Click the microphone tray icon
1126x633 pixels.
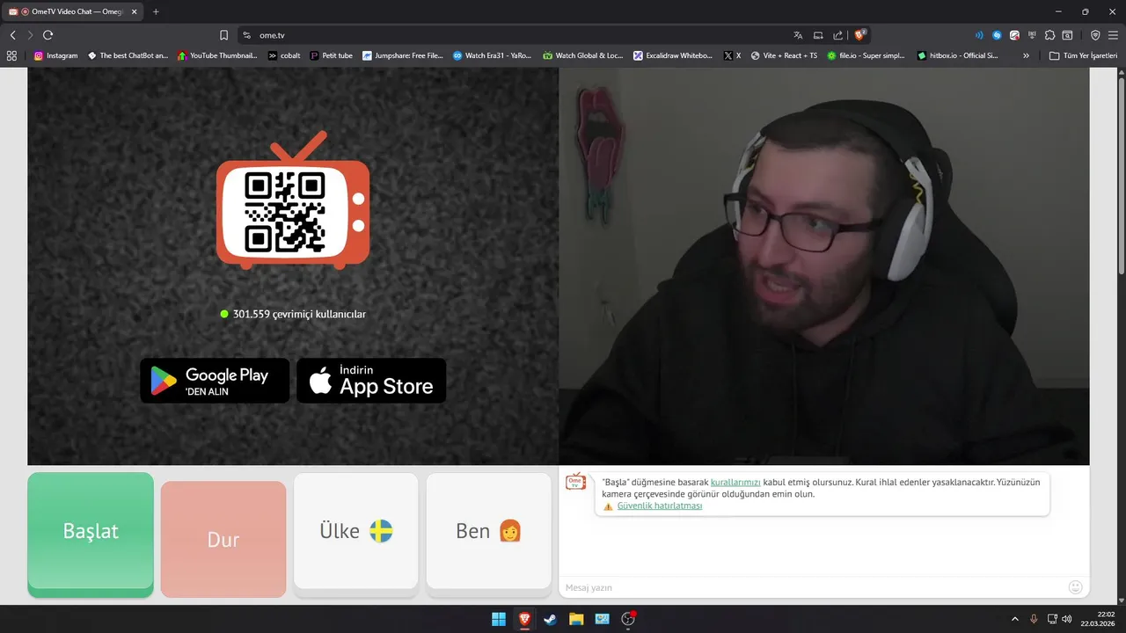click(1034, 619)
